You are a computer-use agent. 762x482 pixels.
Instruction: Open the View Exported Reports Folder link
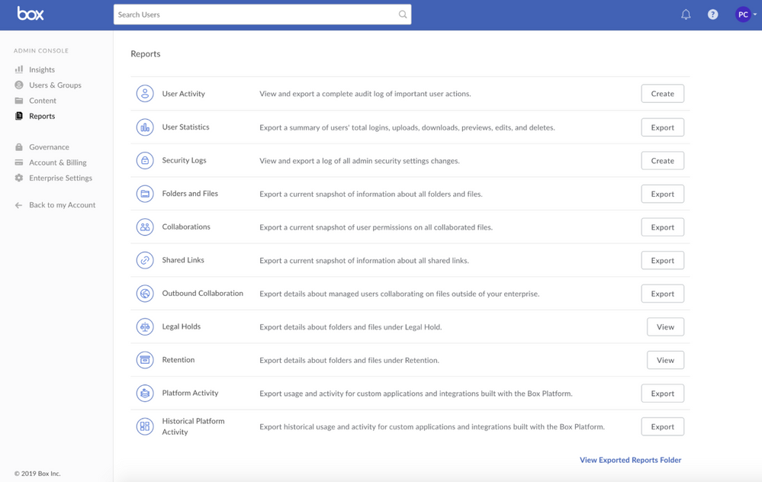point(630,460)
